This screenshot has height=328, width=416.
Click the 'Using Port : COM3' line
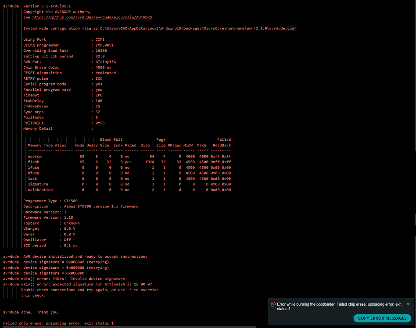pyautogui.click(x=64, y=39)
